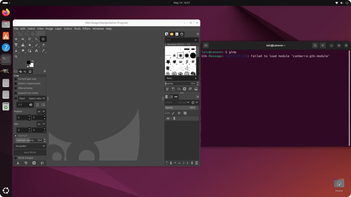
Task: Select the Smudge tool
Action: (23, 51)
